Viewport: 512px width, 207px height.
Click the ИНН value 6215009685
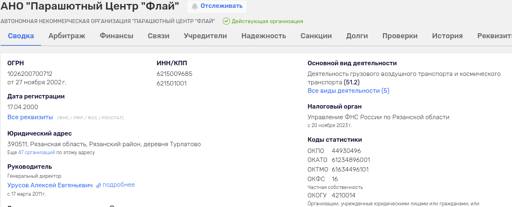[x=174, y=74]
